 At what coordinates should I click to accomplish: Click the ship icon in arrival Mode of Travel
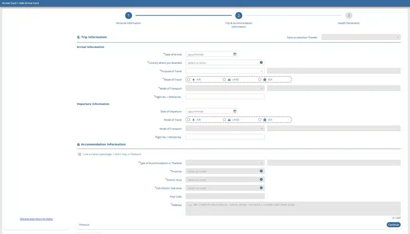pyautogui.click(x=265, y=80)
